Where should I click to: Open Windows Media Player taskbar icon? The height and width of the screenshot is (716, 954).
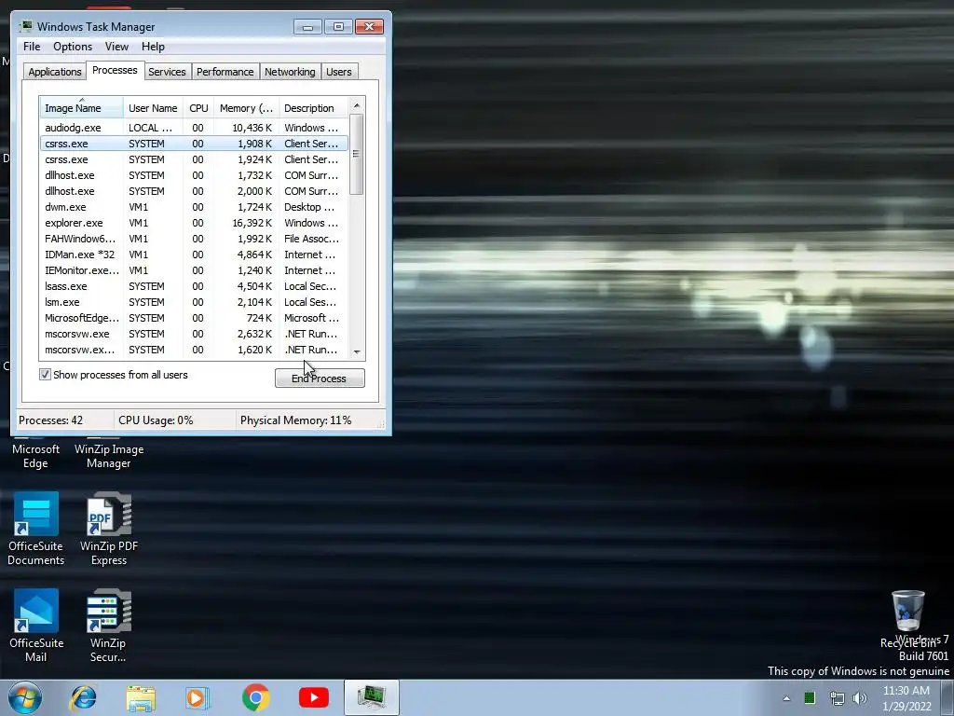click(x=198, y=697)
